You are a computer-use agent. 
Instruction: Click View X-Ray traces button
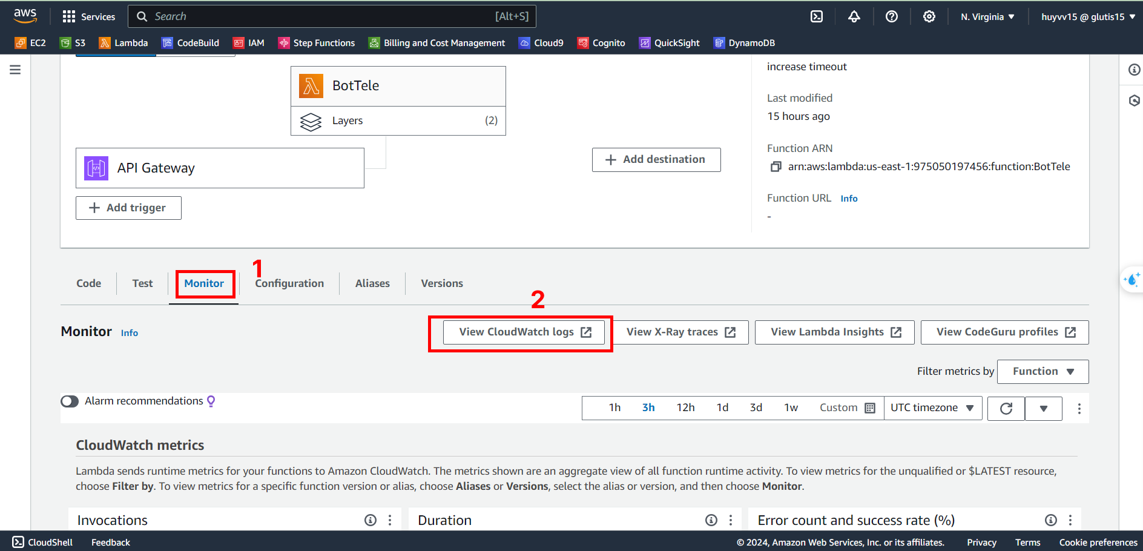pos(680,332)
